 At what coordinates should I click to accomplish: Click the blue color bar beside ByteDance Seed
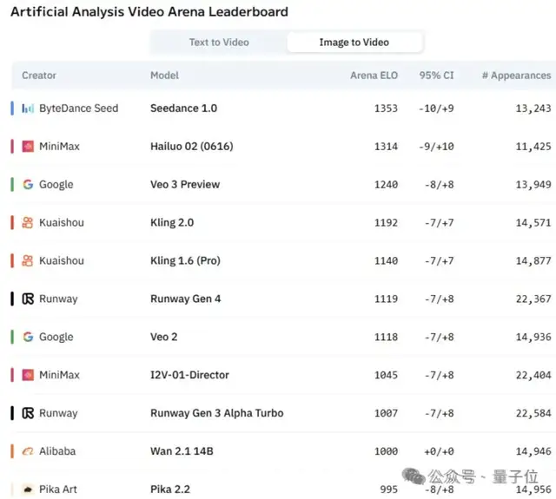(x=12, y=108)
